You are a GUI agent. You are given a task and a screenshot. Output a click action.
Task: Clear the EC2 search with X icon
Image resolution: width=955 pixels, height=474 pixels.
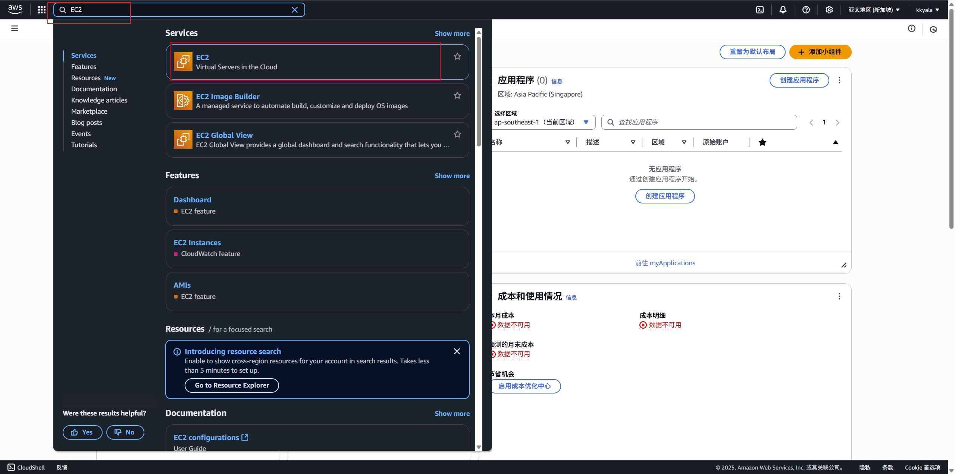pyautogui.click(x=295, y=10)
